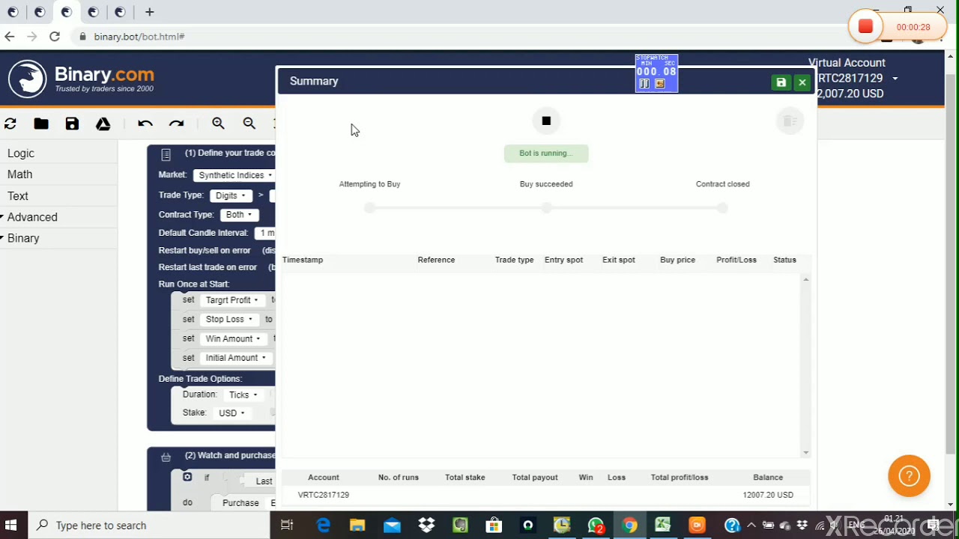Save blocks using the floppy toolbar icon

pyautogui.click(x=72, y=124)
